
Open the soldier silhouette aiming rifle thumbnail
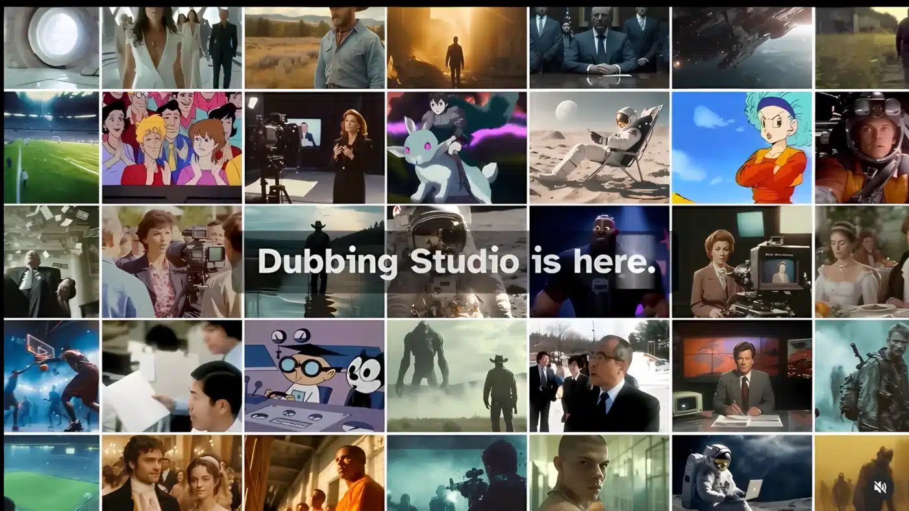[x=457, y=473]
